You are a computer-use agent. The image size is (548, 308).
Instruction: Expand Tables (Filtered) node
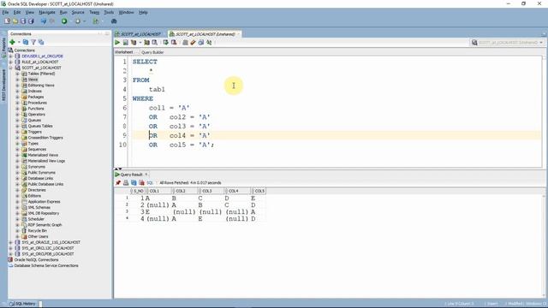17,74
